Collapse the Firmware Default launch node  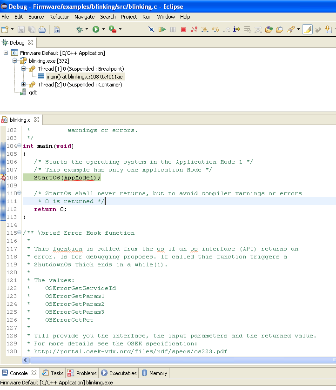coord(6,53)
